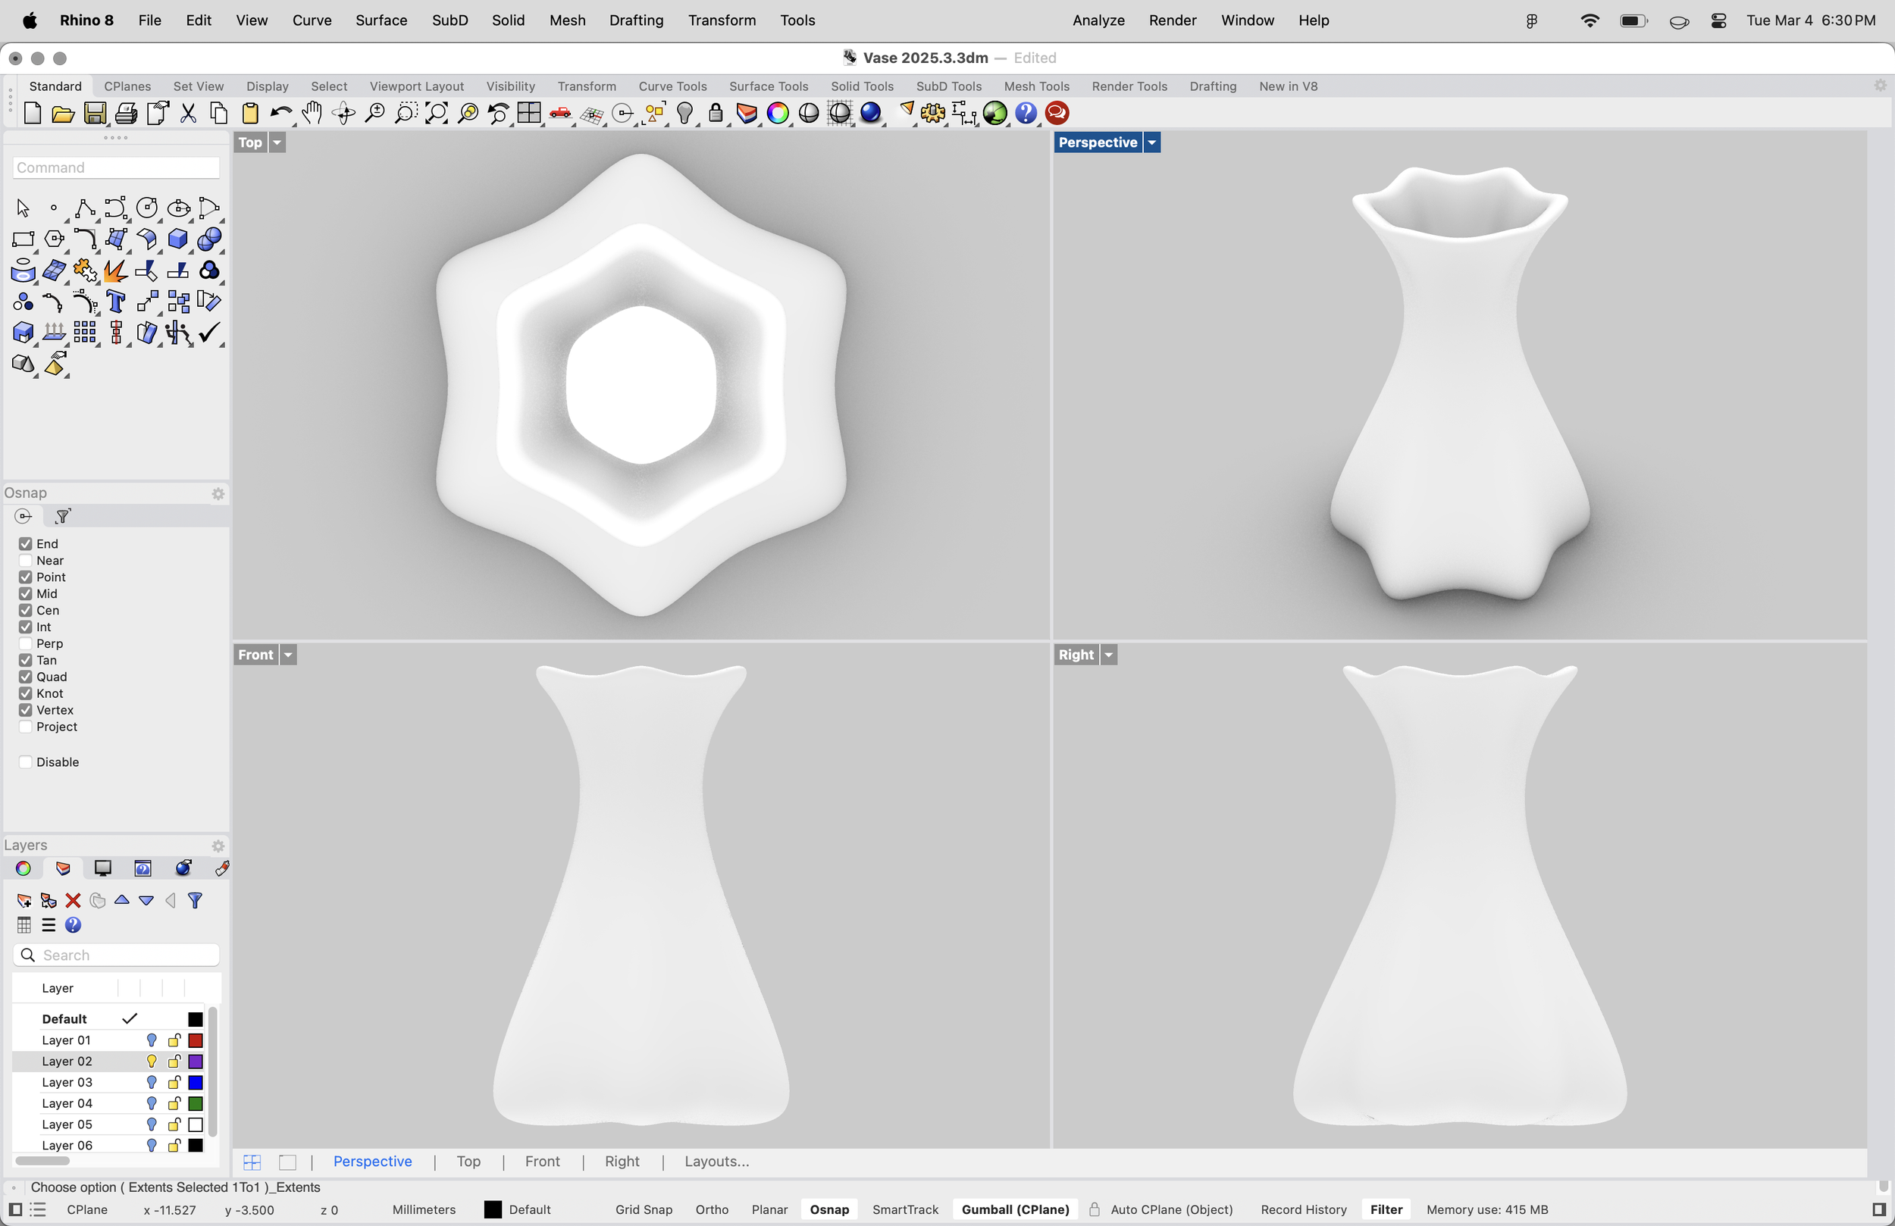This screenshot has width=1895, height=1226.
Task: Switch to the Curve Tools tab
Action: click(x=672, y=86)
